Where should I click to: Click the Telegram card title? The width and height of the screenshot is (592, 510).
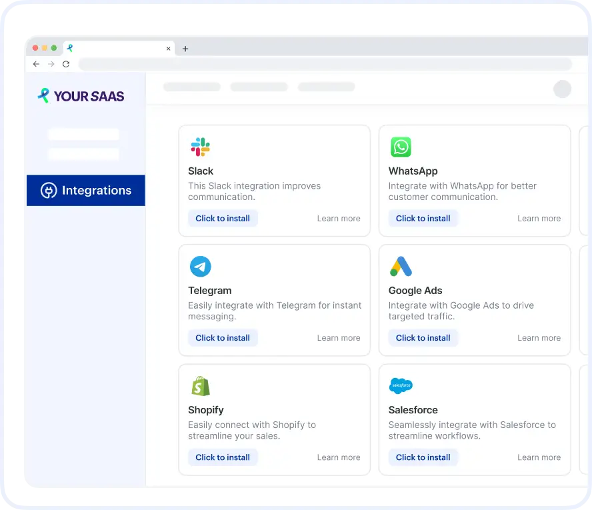210,290
